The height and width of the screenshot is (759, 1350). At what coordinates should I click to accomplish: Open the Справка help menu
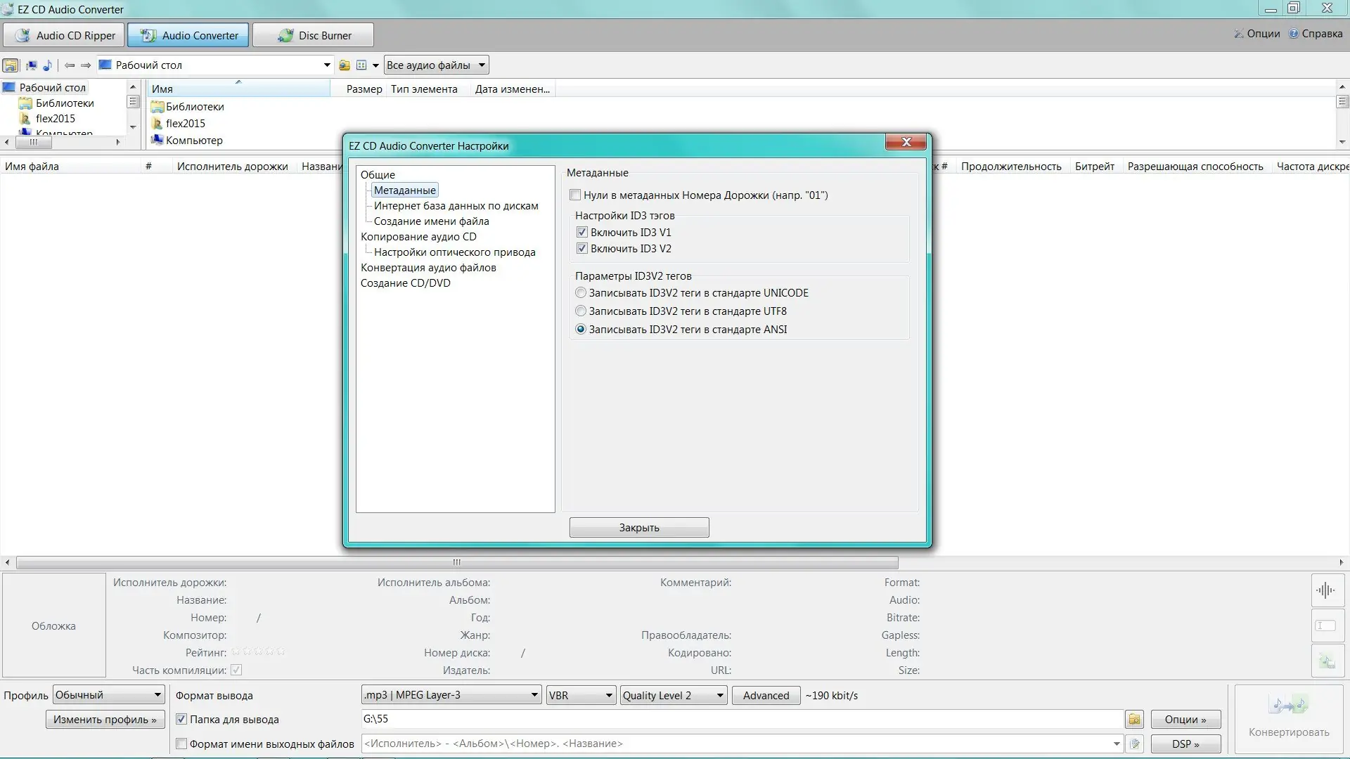1315,34
